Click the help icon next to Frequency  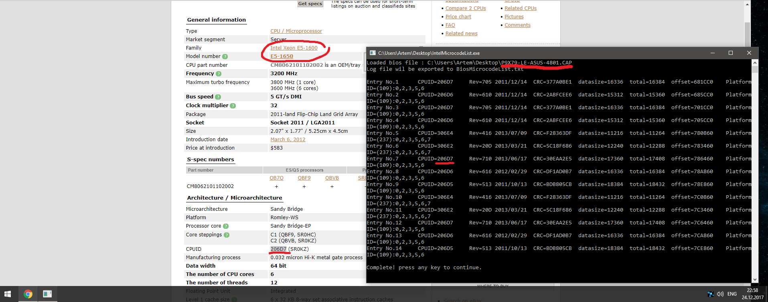[x=219, y=74]
